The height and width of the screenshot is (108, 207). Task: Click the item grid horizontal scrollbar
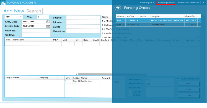pyautogui.click(x=112, y=74)
